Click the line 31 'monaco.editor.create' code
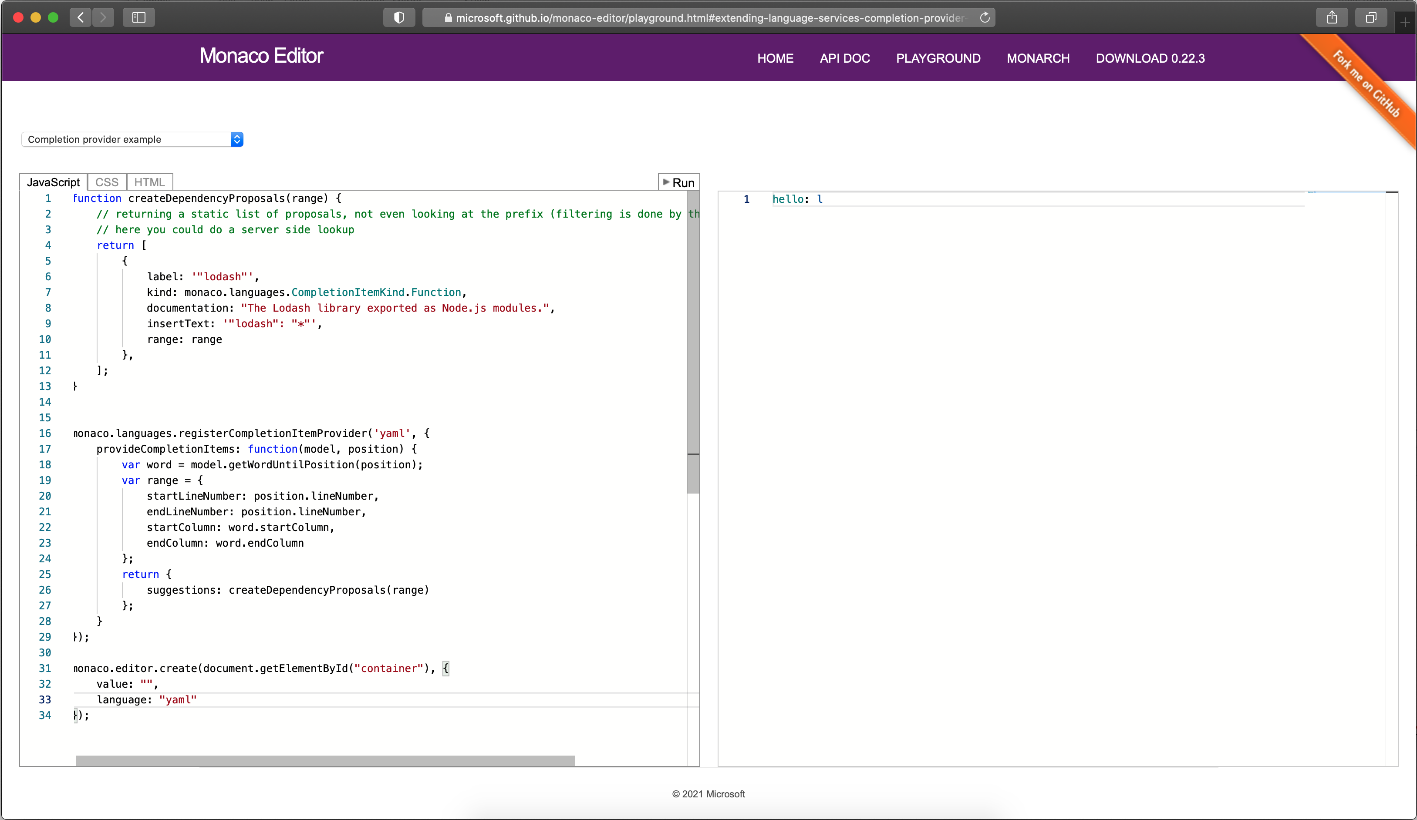 point(261,668)
